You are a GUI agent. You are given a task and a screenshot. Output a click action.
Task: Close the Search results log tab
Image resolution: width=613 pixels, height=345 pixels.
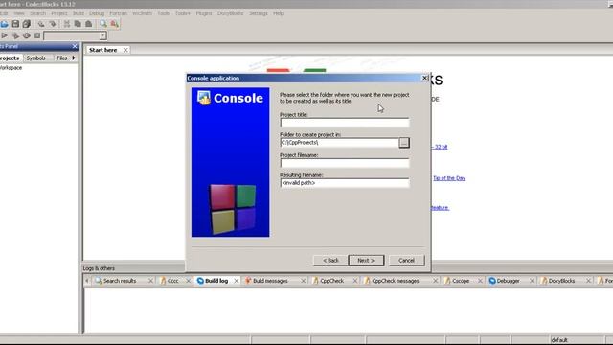tap(150, 281)
